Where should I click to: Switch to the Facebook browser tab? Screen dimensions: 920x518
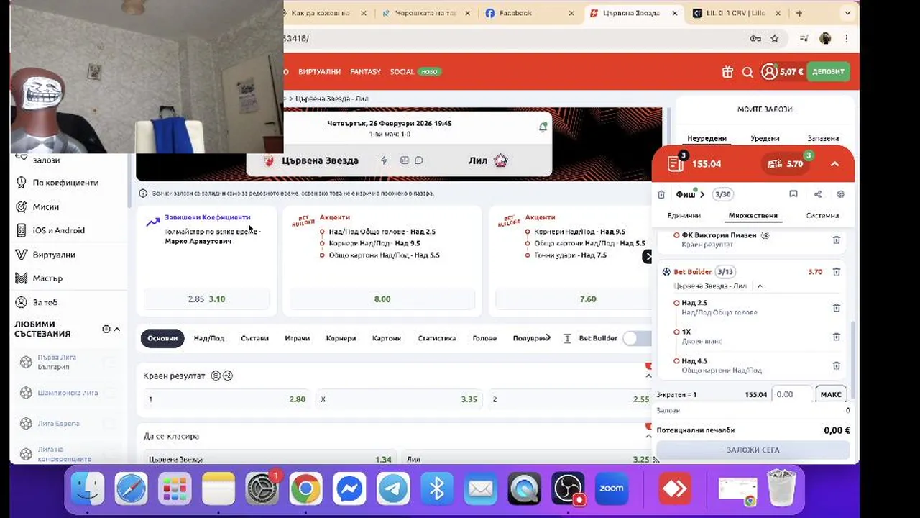point(530,13)
